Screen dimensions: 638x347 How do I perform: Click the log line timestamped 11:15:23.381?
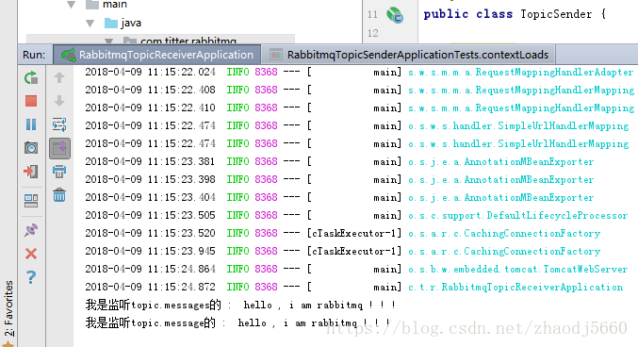point(339,161)
